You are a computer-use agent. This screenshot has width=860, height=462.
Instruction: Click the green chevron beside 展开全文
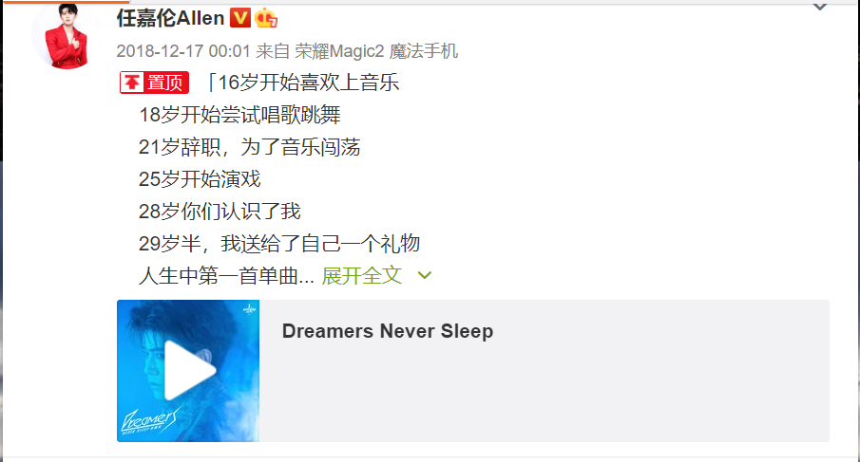[425, 275]
